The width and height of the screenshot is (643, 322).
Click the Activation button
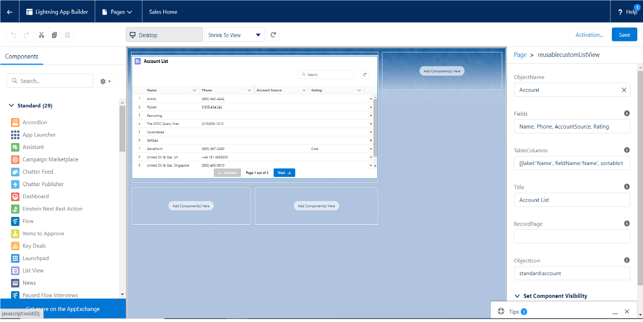click(x=589, y=35)
